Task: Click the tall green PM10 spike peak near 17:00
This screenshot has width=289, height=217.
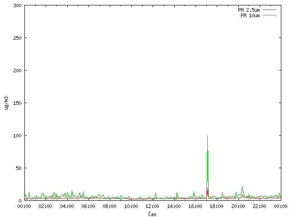Action: coord(208,136)
